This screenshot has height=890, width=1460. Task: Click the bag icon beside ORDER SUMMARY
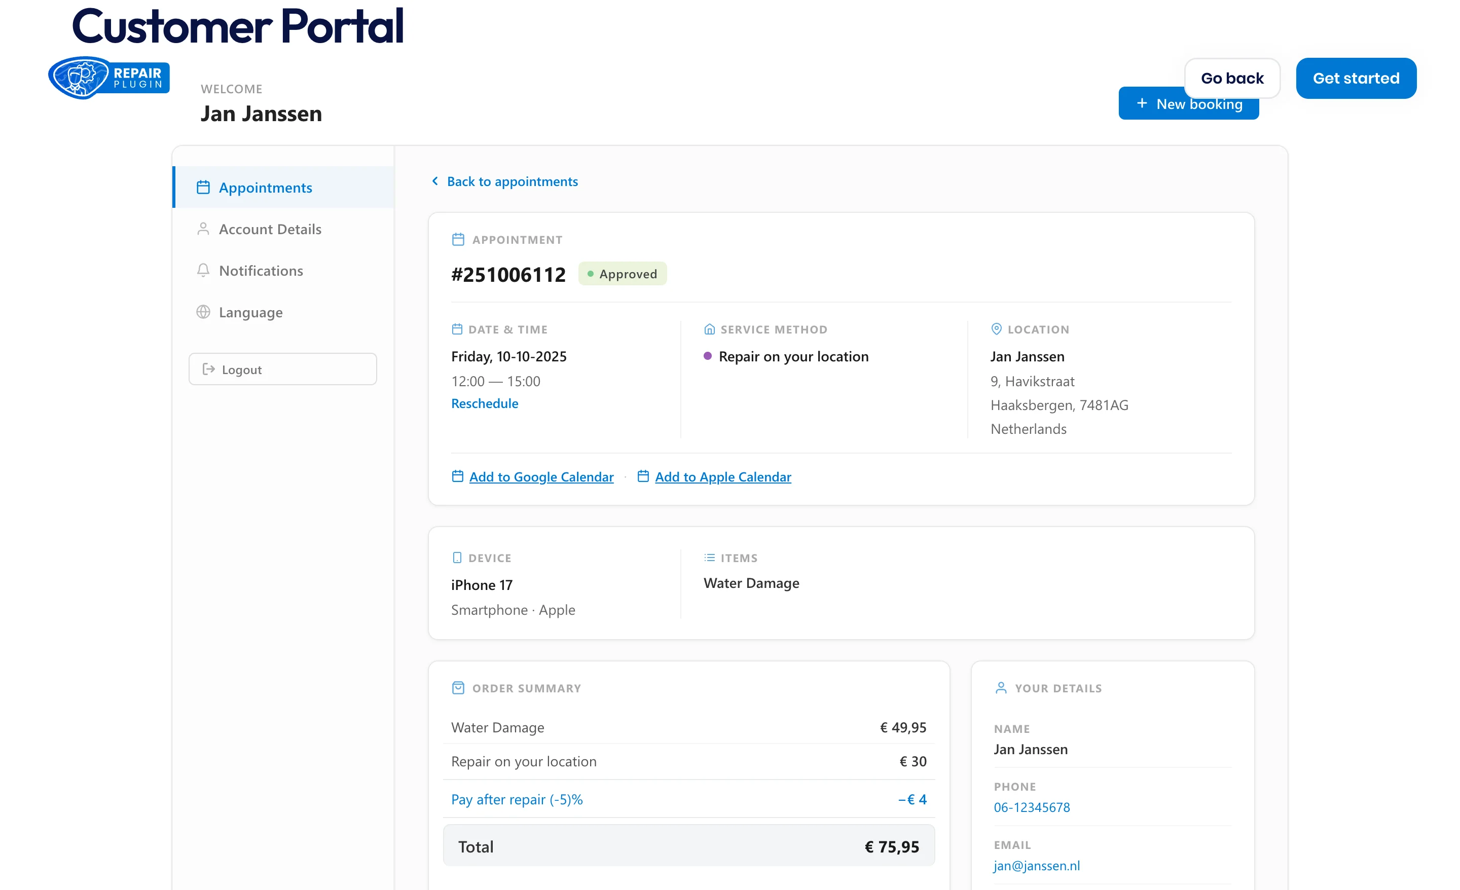[458, 688]
